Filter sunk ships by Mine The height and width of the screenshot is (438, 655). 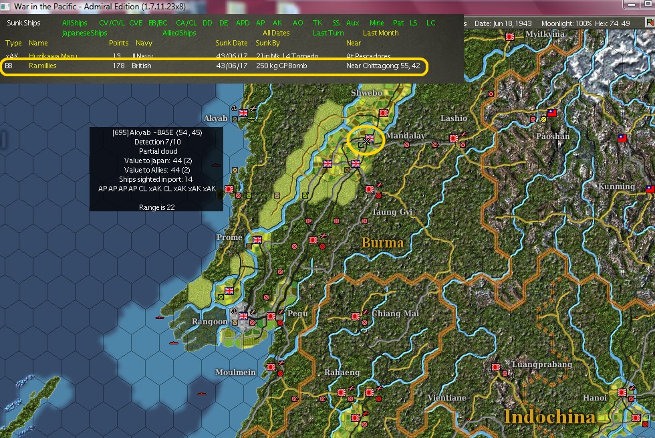[x=377, y=23]
